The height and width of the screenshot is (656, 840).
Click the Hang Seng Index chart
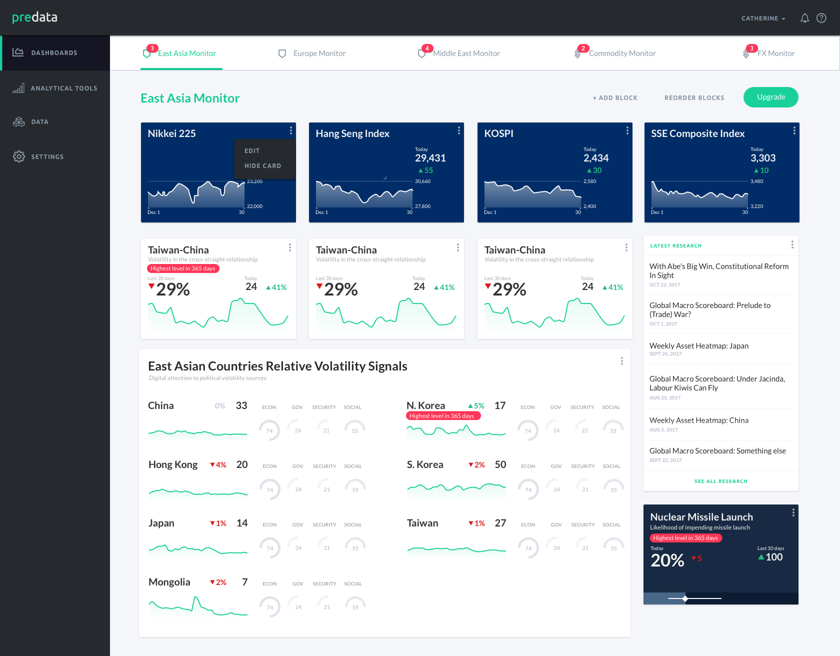click(x=364, y=195)
